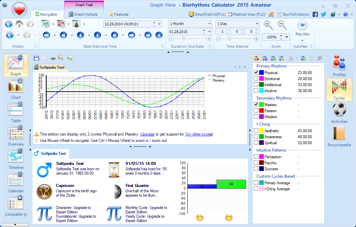Click the help question mark icon
Image resolution: width=356 pixels, height=227 pixels.
(346, 14)
